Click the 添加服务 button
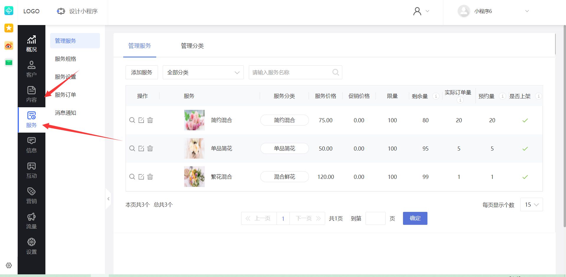Image resolution: width=566 pixels, height=277 pixels. (141, 72)
